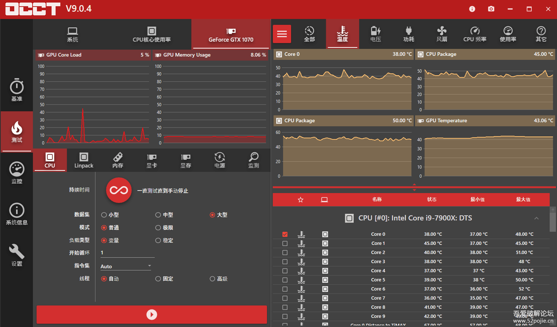
Task: Edit the 开始循环 loop number field
Action: [127, 253]
